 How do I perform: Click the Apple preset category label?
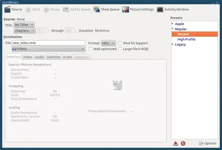click(x=179, y=24)
